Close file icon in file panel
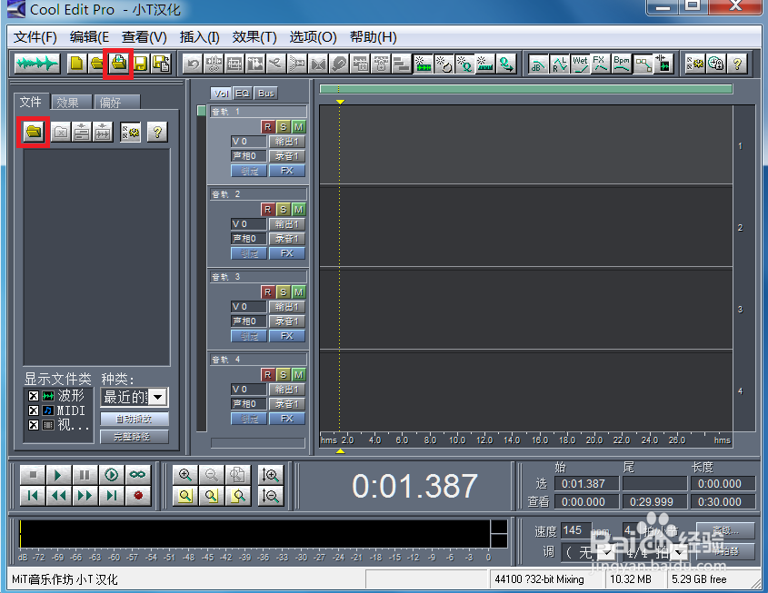This screenshot has height=593, width=768. [x=61, y=132]
